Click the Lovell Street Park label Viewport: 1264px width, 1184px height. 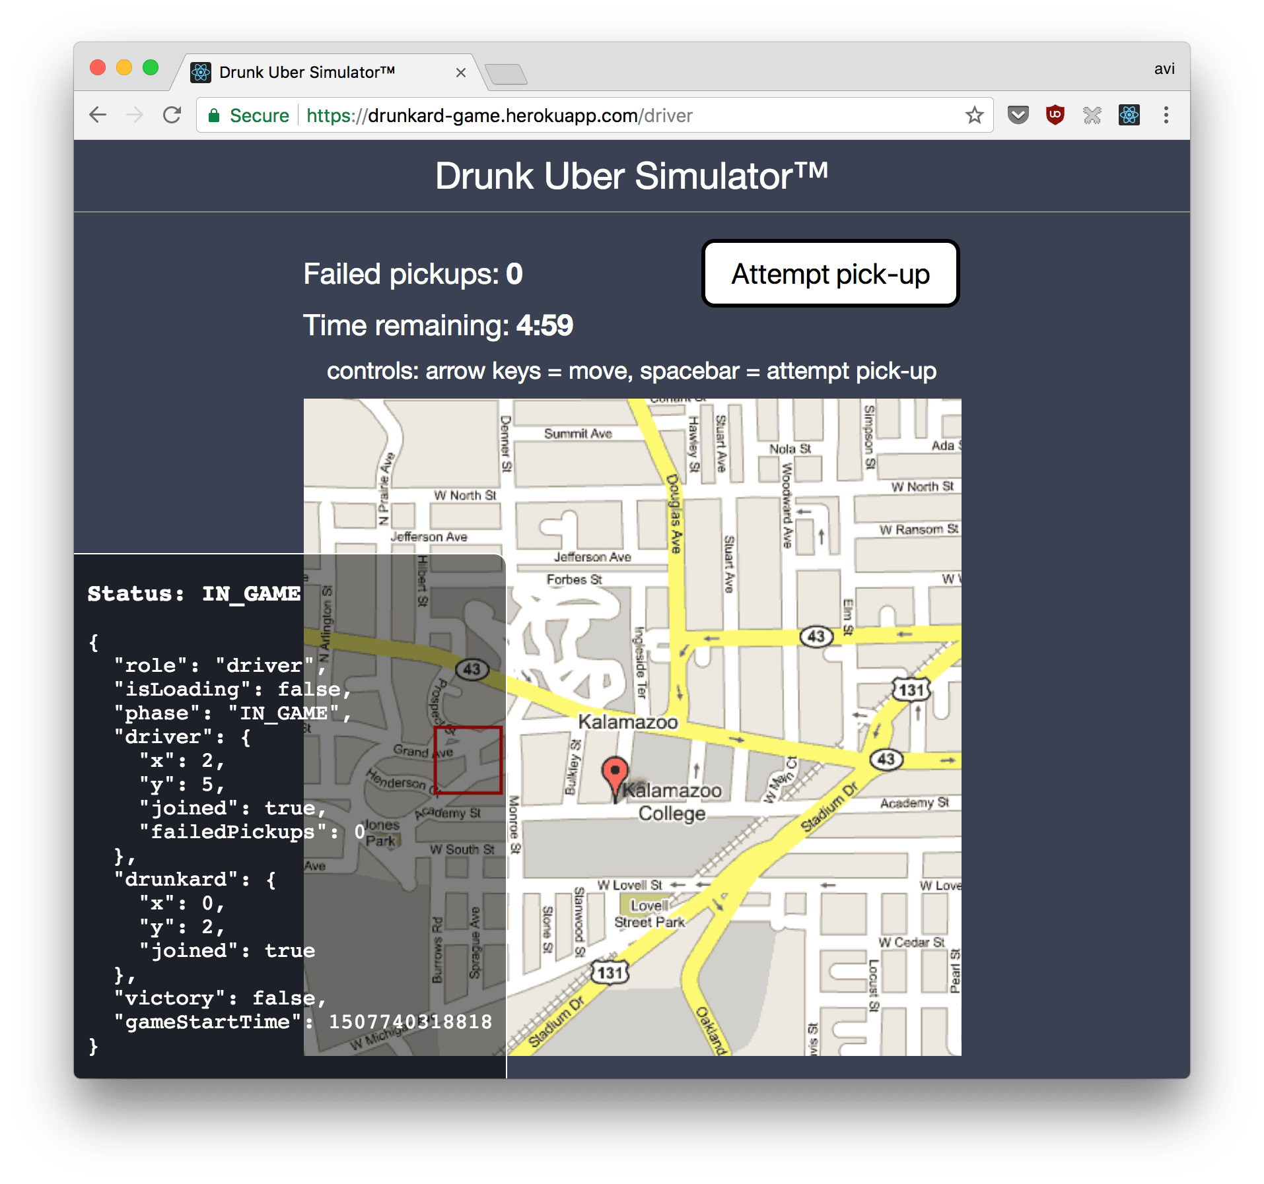pyautogui.click(x=649, y=913)
